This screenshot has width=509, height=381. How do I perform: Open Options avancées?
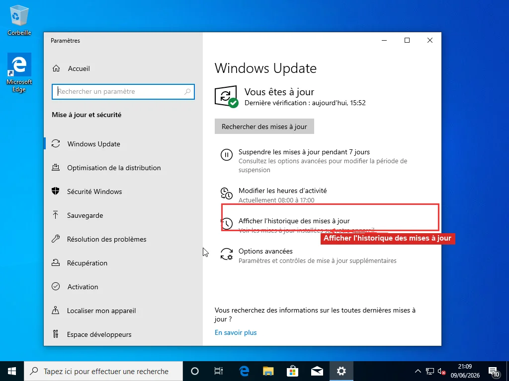(265, 251)
